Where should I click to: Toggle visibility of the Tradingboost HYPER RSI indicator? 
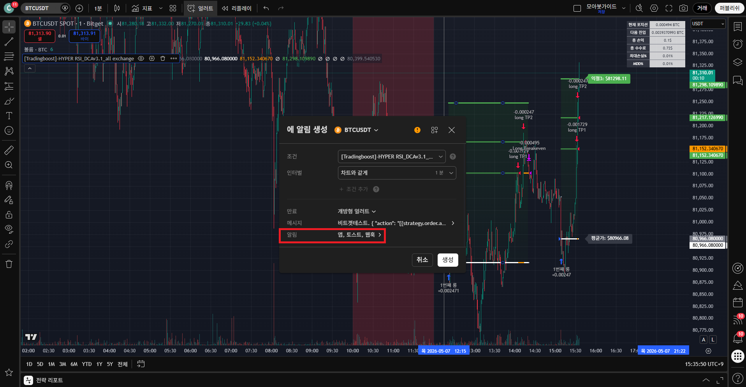point(141,58)
